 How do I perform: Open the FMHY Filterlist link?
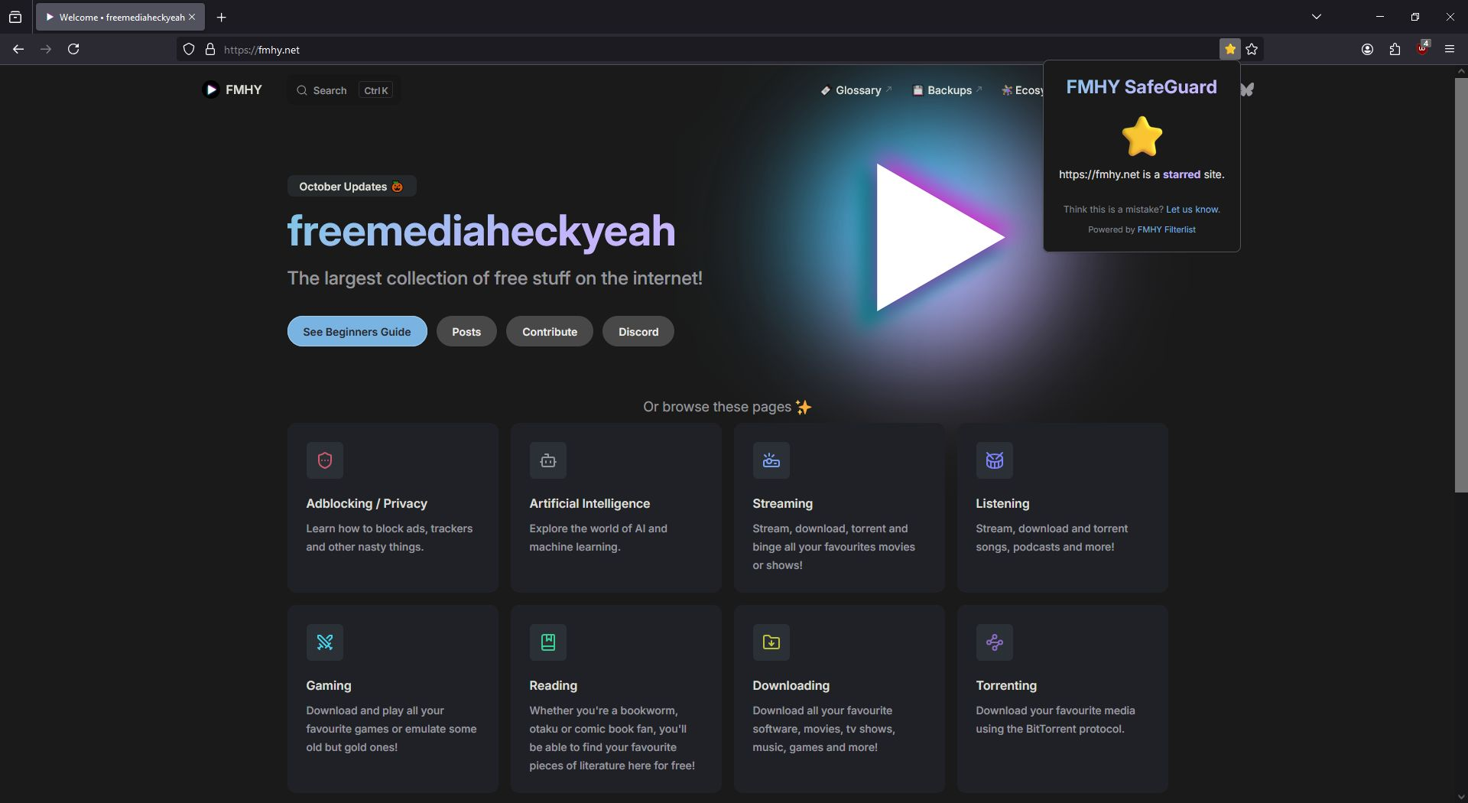pyautogui.click(x=1166, y=229)
